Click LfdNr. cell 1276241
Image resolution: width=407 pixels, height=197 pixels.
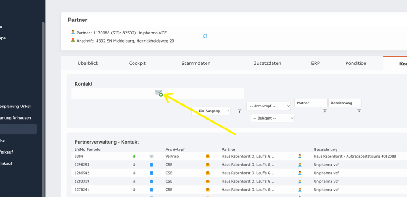82,190
